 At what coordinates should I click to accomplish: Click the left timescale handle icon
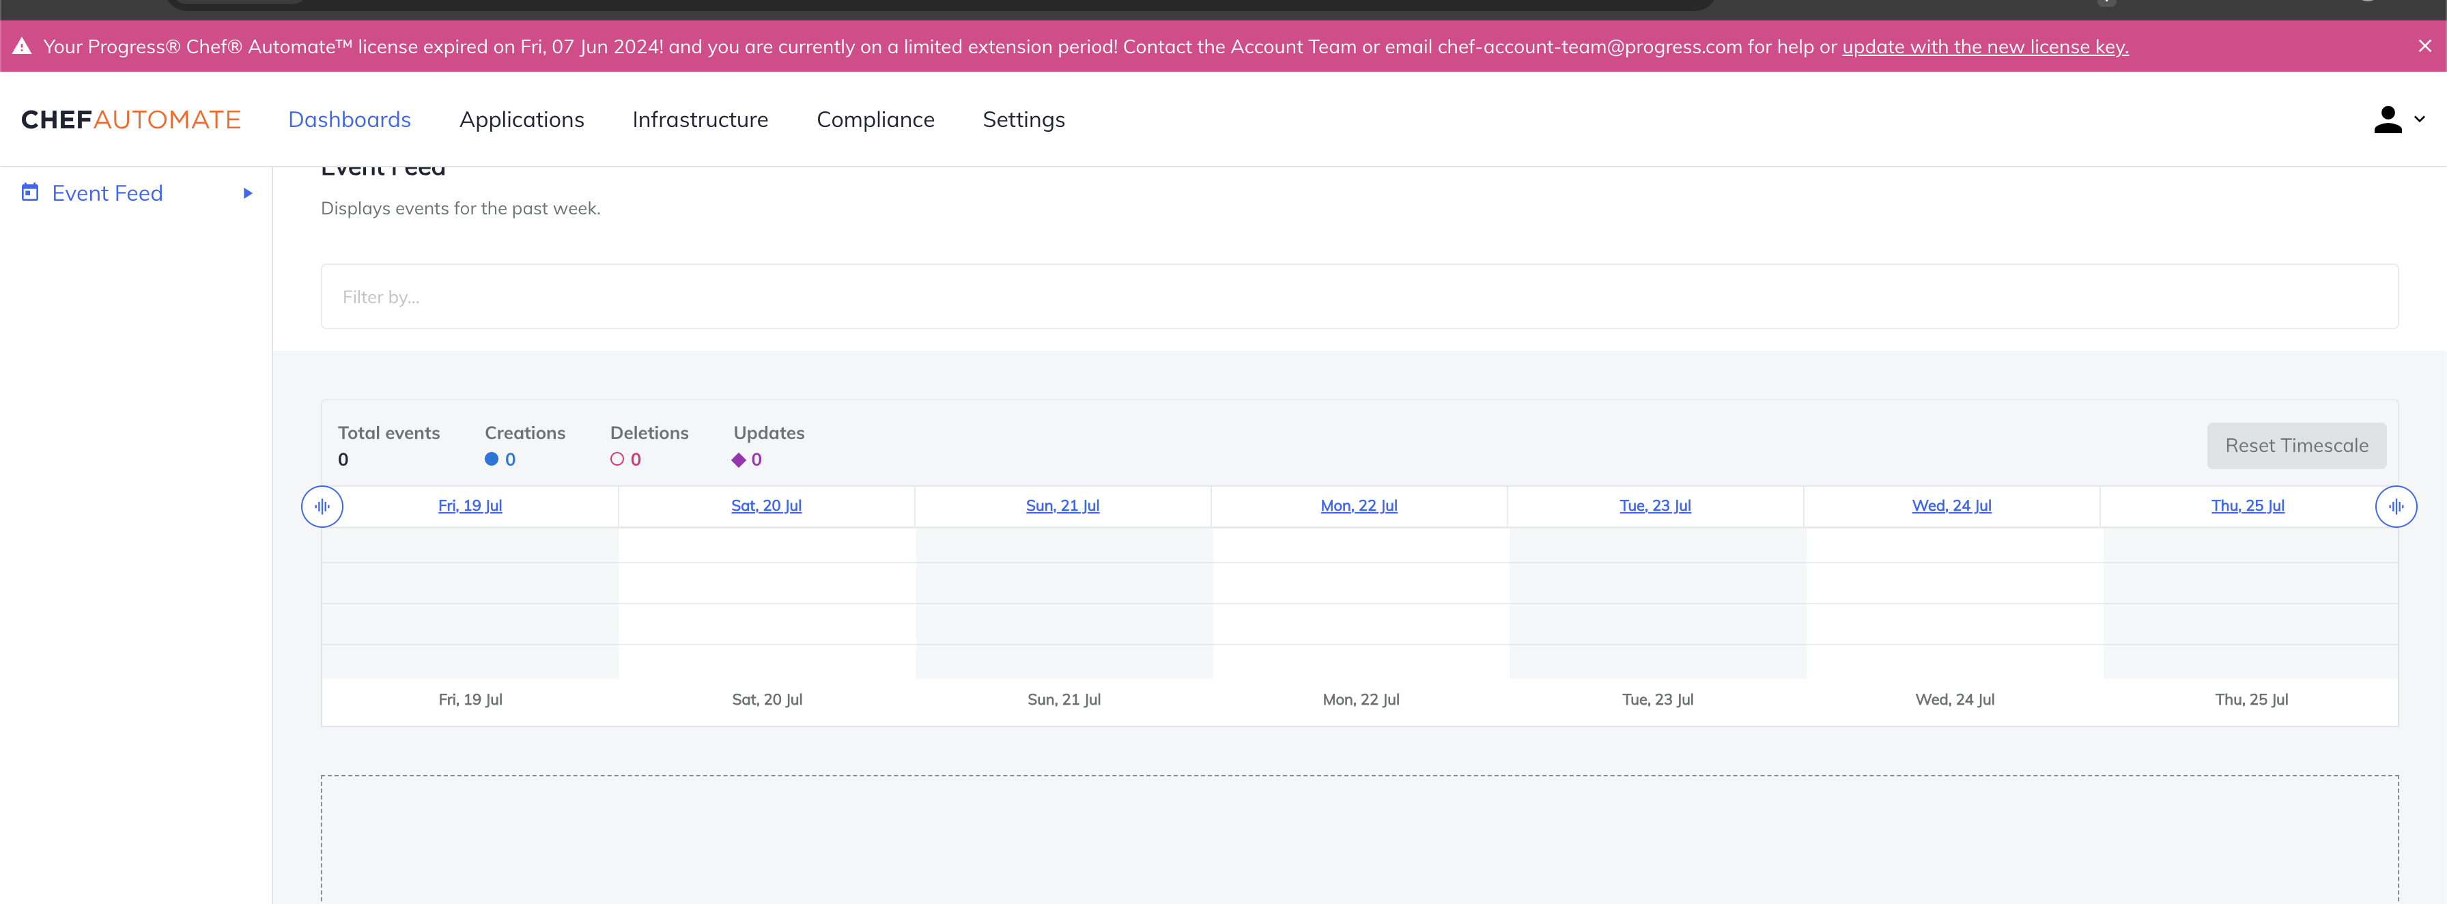[322, 506]
